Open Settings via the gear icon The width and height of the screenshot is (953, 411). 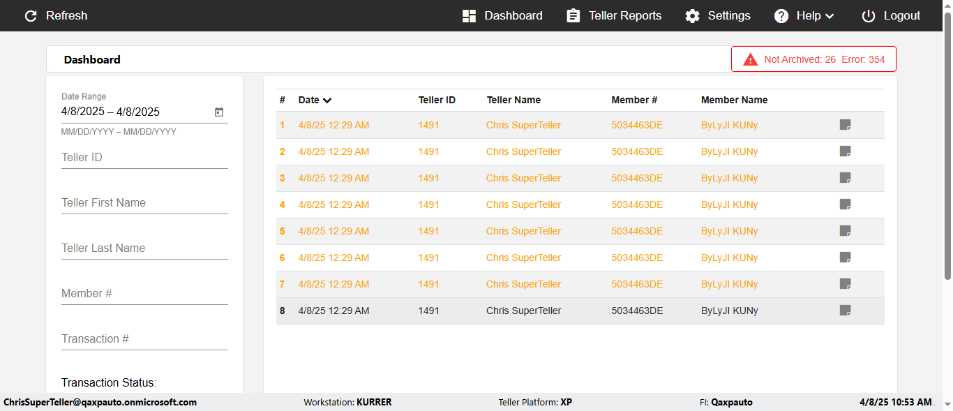tap(692, 16)
